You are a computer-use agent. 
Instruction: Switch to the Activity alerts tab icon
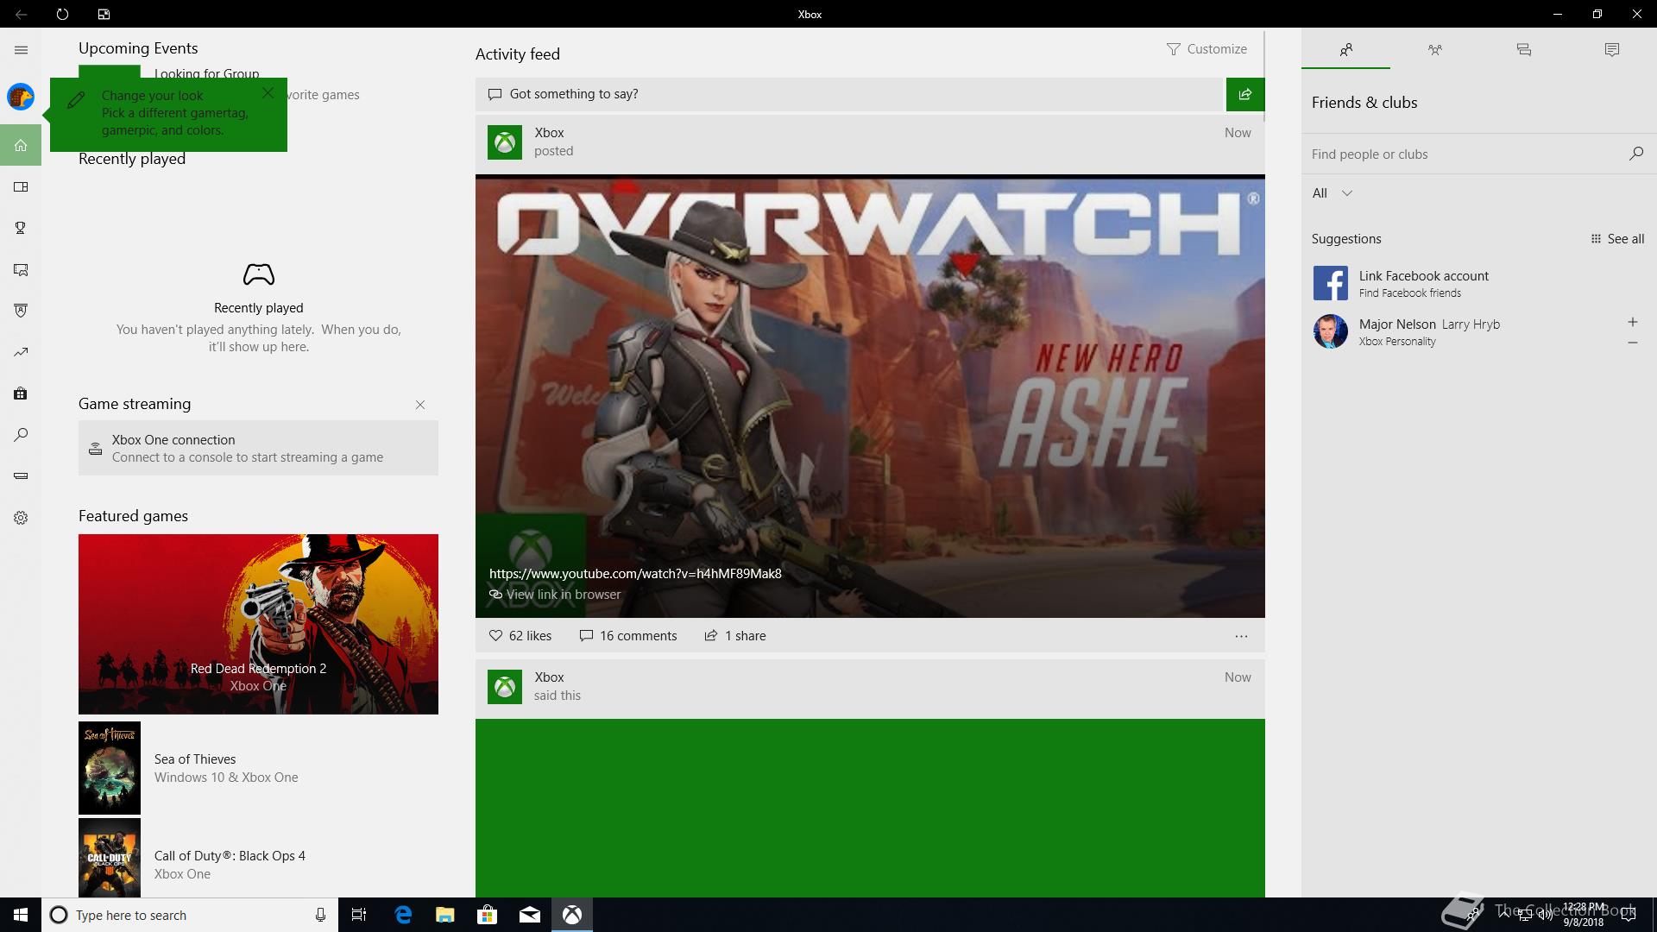coord(1611,50)
